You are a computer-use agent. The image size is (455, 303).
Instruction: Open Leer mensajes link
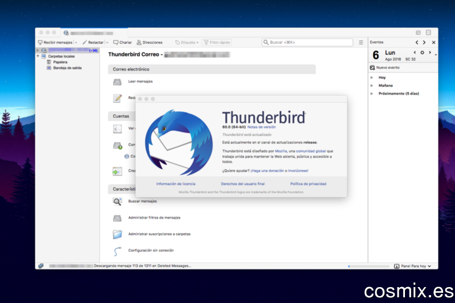pos(140,81)
